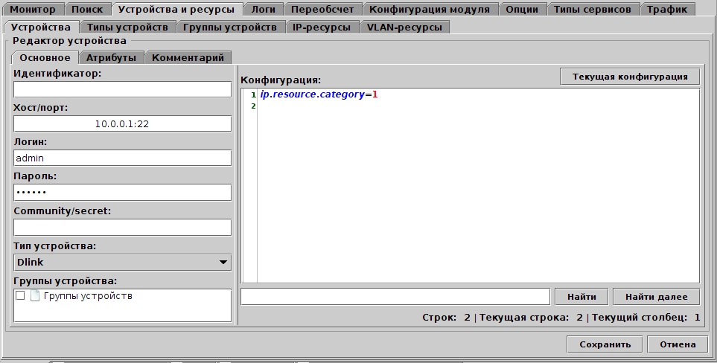Focus the Хост/порт field with 10.0.0.1:22

point(122,123)
